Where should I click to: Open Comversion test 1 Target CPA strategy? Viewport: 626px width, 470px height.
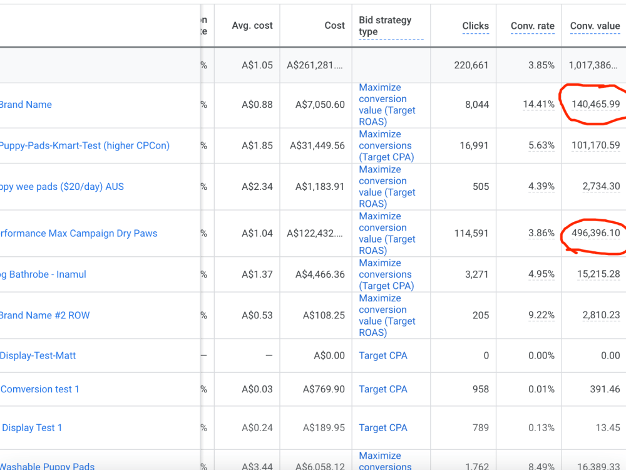pyautogui.click(x=383, y=389)
